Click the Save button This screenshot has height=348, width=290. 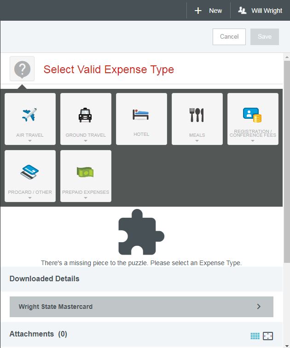pos(265,37)
